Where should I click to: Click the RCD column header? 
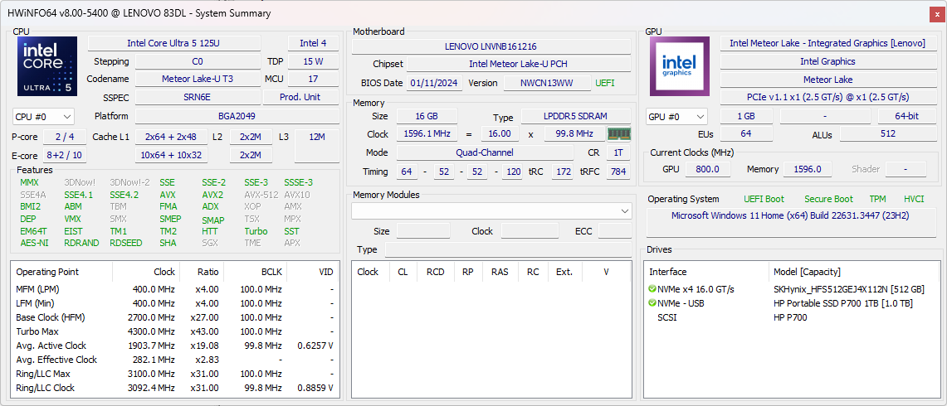pyautogui.click(x=435, y=272)
